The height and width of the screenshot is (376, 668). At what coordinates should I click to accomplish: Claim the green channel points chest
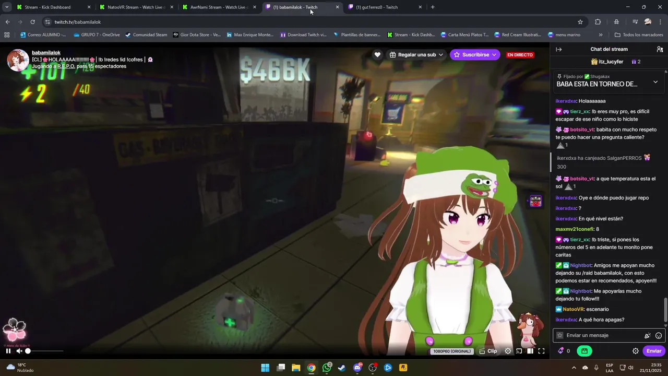[584, 351]
